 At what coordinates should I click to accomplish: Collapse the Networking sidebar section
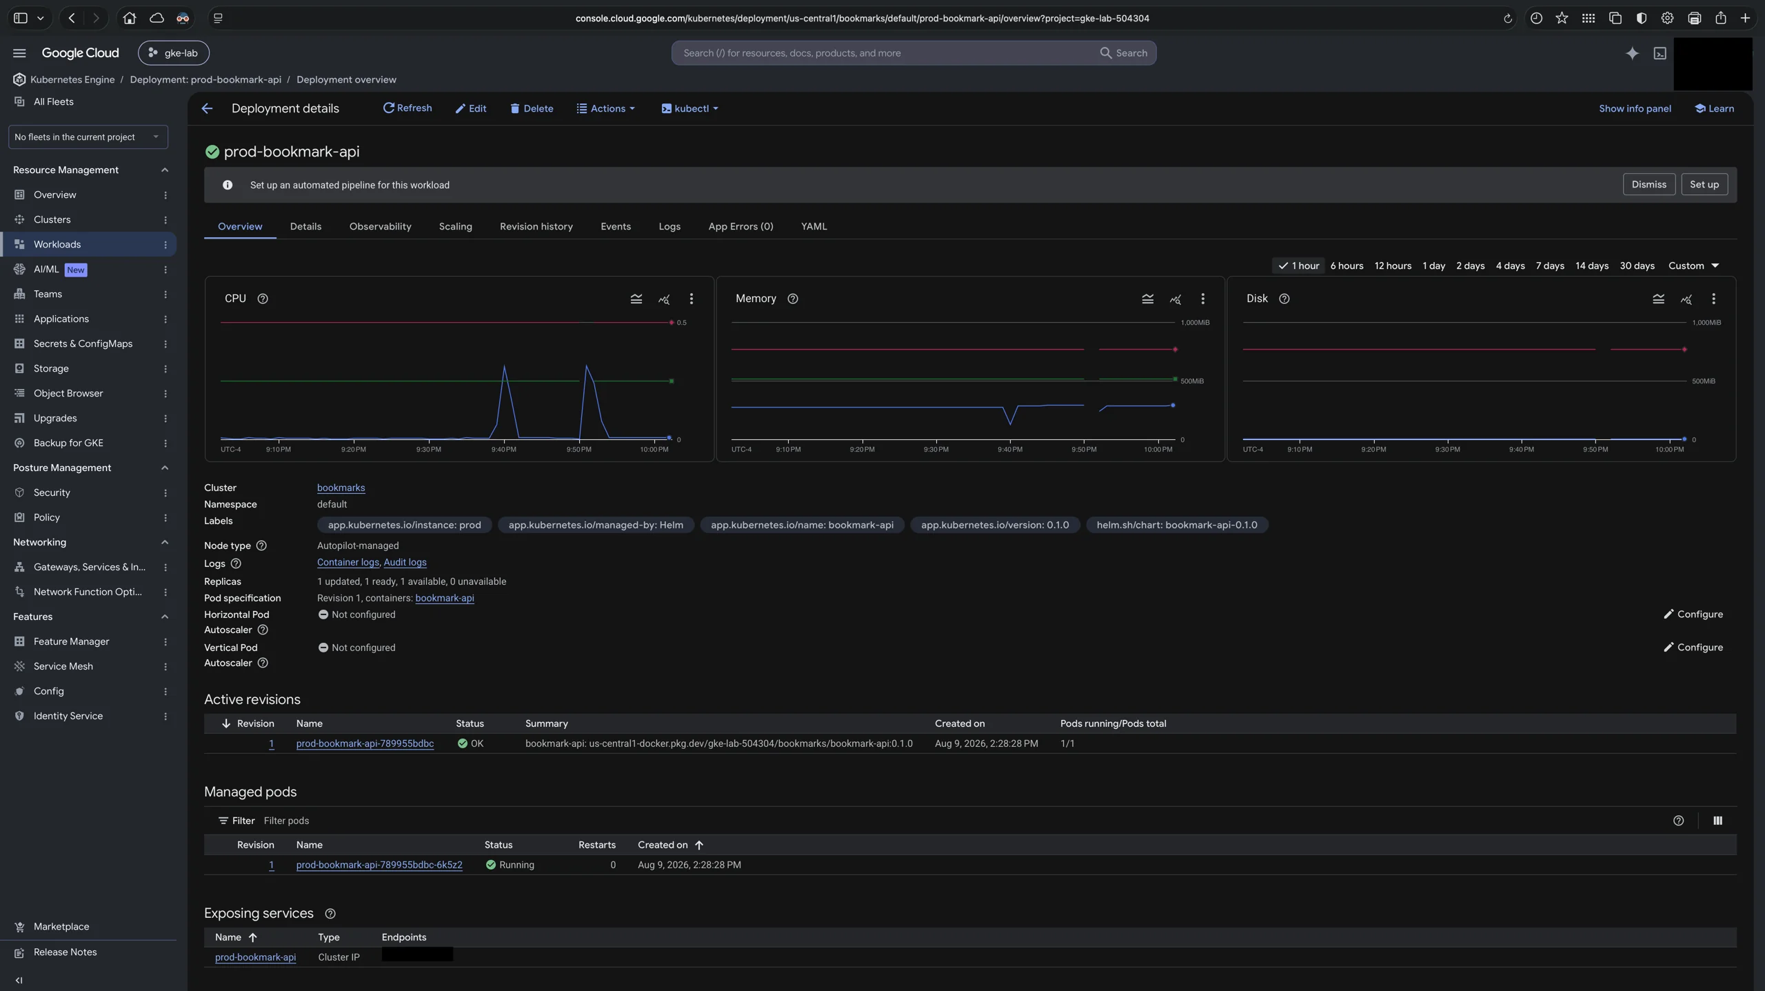click(164, 543)
